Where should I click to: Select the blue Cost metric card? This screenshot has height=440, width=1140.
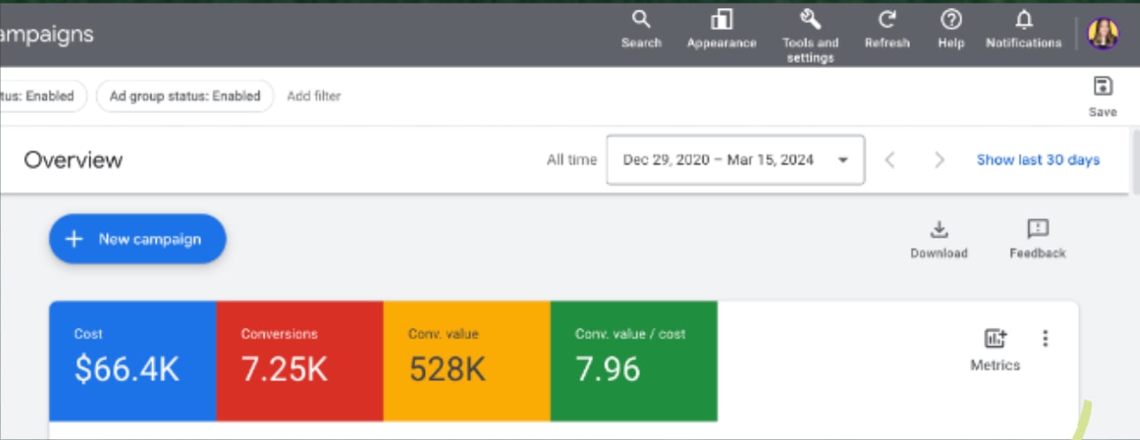(x=133, y=361)
